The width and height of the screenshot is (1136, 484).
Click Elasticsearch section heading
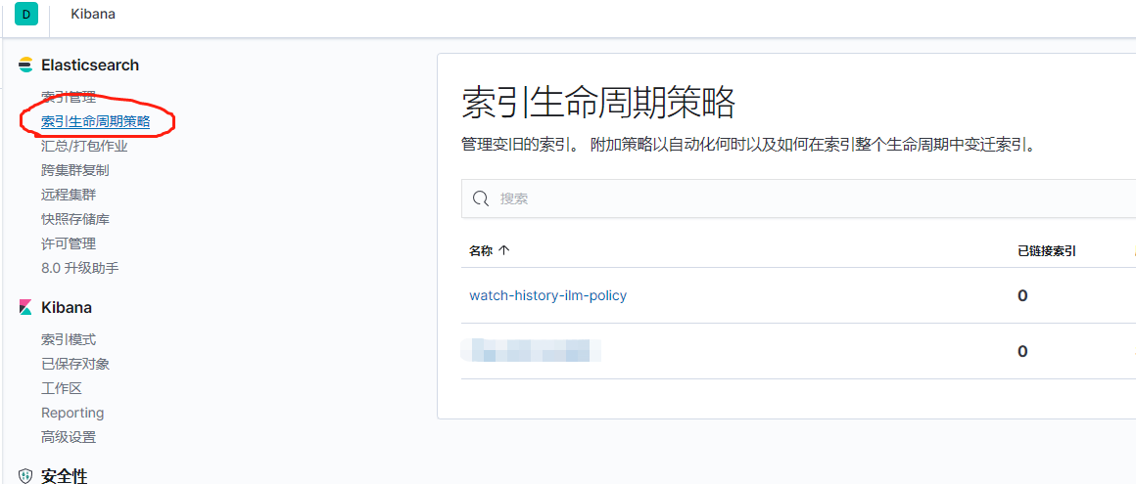pos(90,66)
